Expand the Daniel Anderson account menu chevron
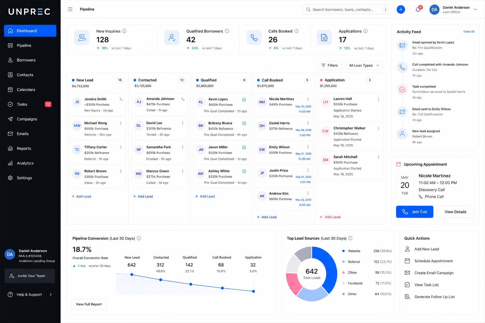The image size is (485, 323). 475,9
